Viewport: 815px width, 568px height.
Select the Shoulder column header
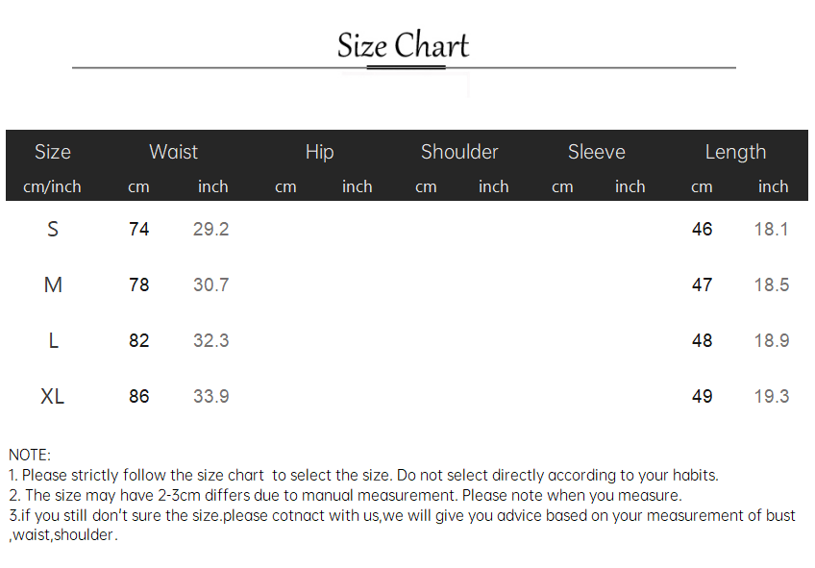459,152
